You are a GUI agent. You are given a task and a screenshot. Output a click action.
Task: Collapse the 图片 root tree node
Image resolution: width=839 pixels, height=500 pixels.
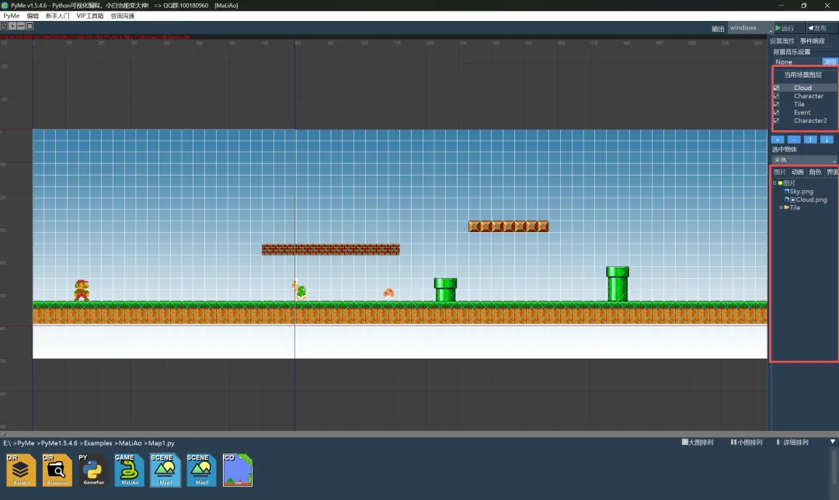(775, 183)
